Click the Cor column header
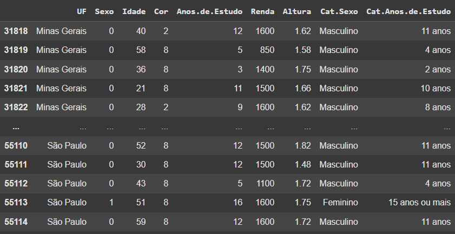Image resolution: width=455 pixels, height=234 pixels. tap(161, 11)
